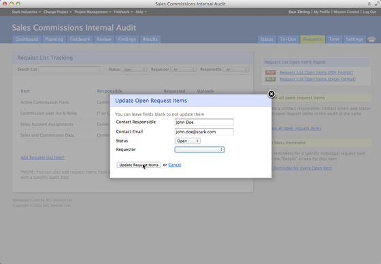Click the Search List input field

[69, 69]
